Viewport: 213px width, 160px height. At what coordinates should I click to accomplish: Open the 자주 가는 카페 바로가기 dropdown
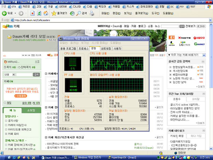pos(204,55)
